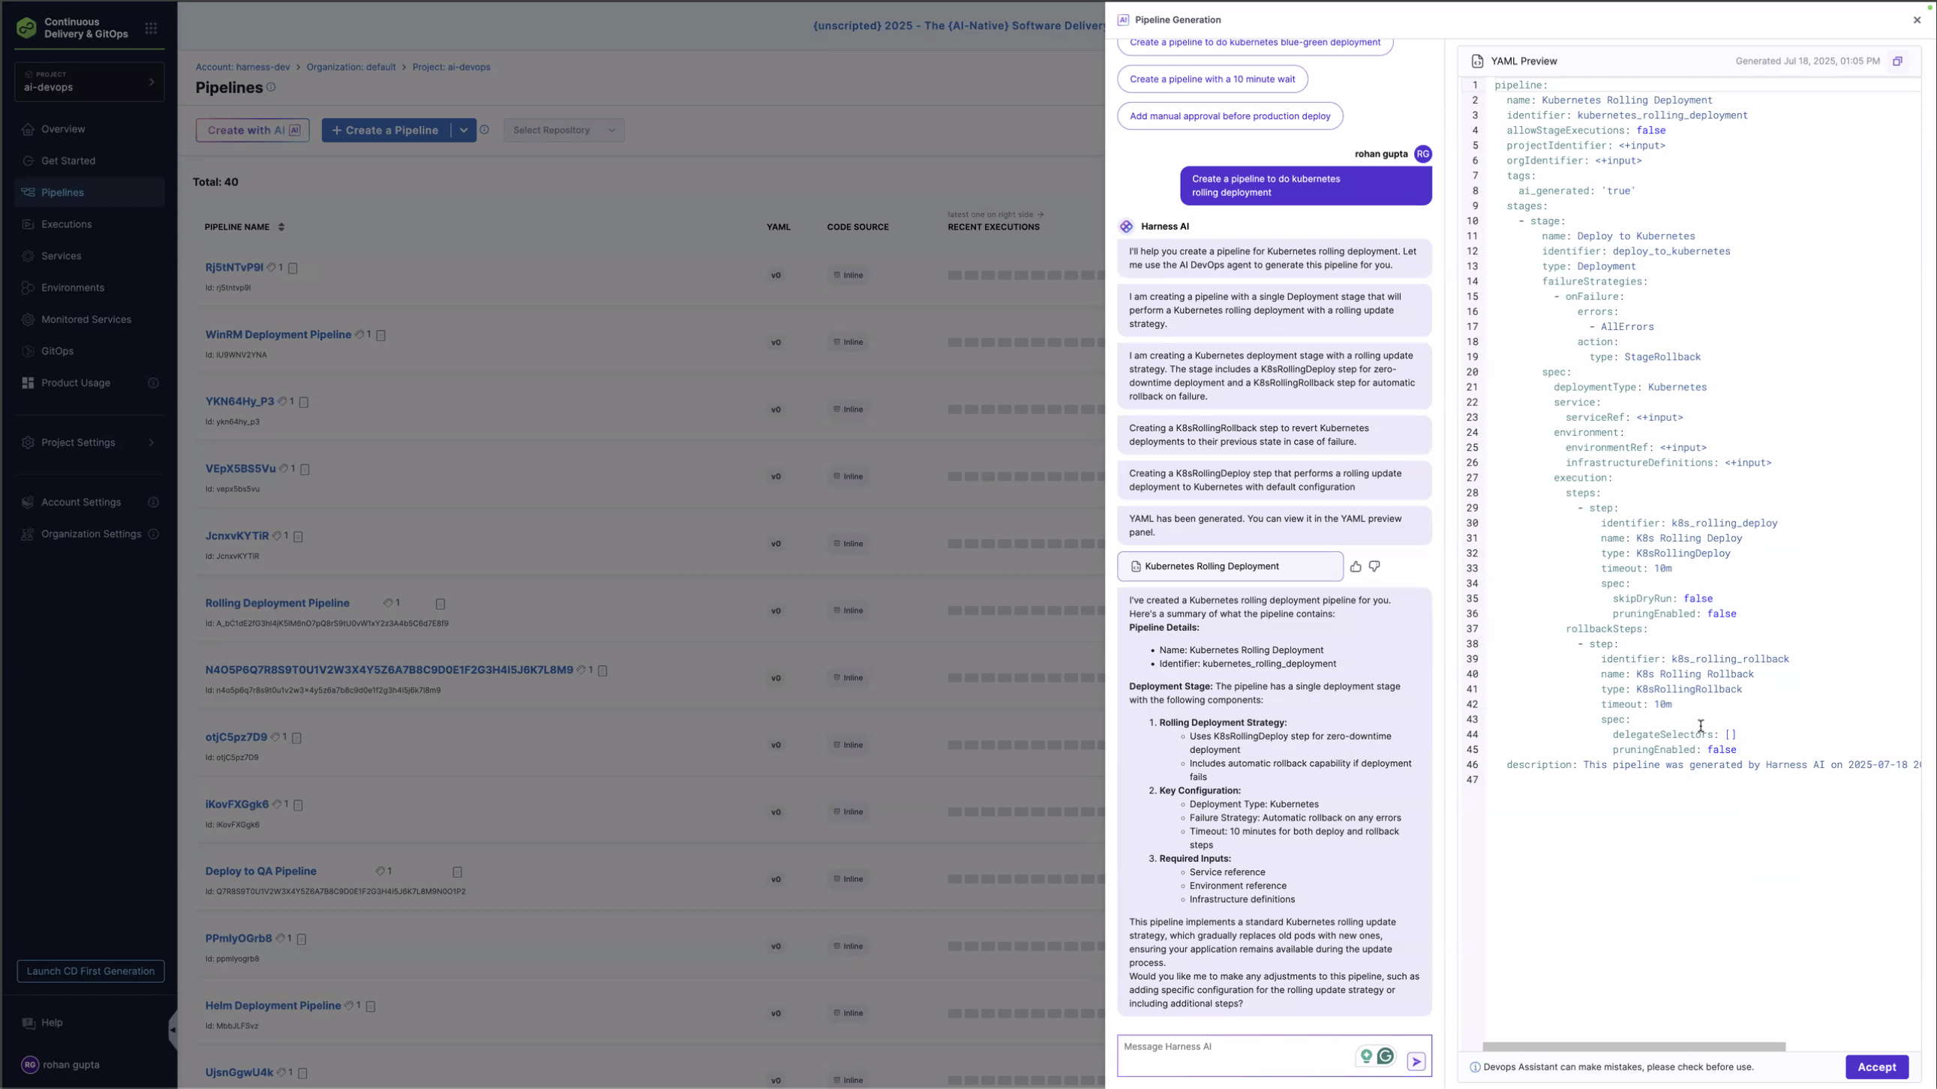This screenshot has height=1089, width=1937.
Task: Copy YAML using the copy icon
Action: coord(1897,61)
